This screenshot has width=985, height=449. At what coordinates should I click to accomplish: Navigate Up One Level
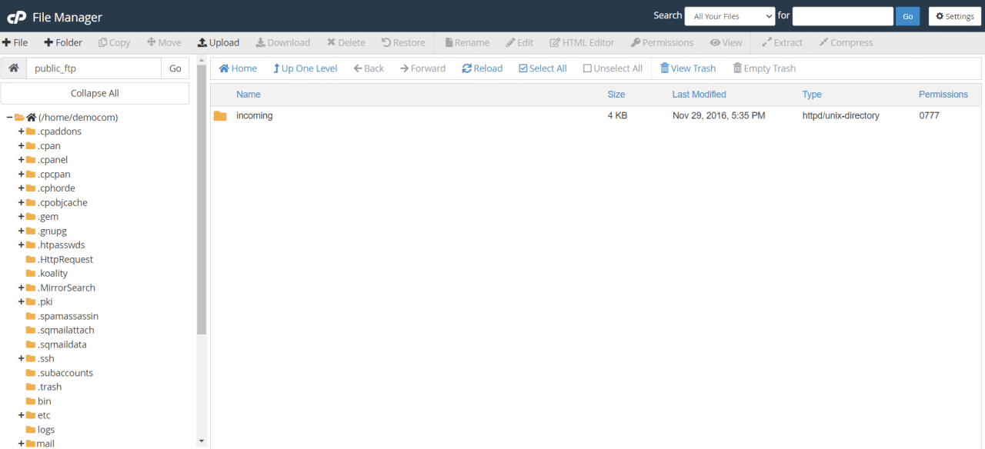[305, 68]
